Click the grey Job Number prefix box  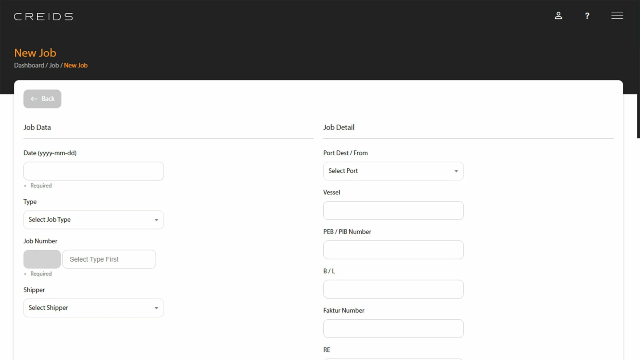(42, 259)
